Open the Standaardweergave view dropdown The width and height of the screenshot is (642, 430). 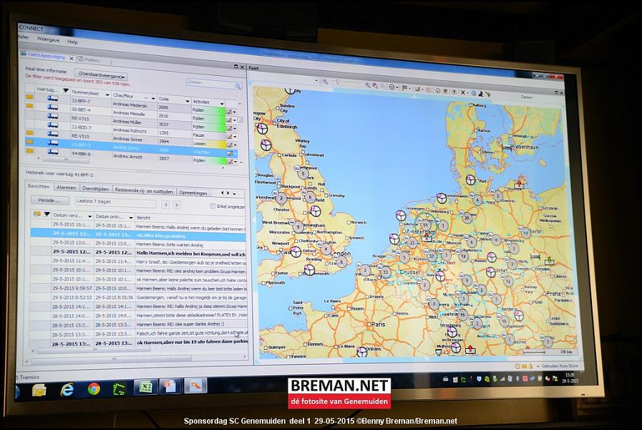click(101, 76)
